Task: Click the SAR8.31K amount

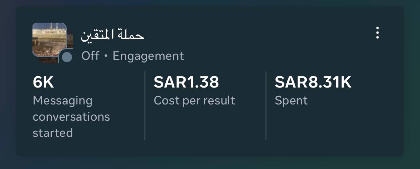Action: [313, 82]
